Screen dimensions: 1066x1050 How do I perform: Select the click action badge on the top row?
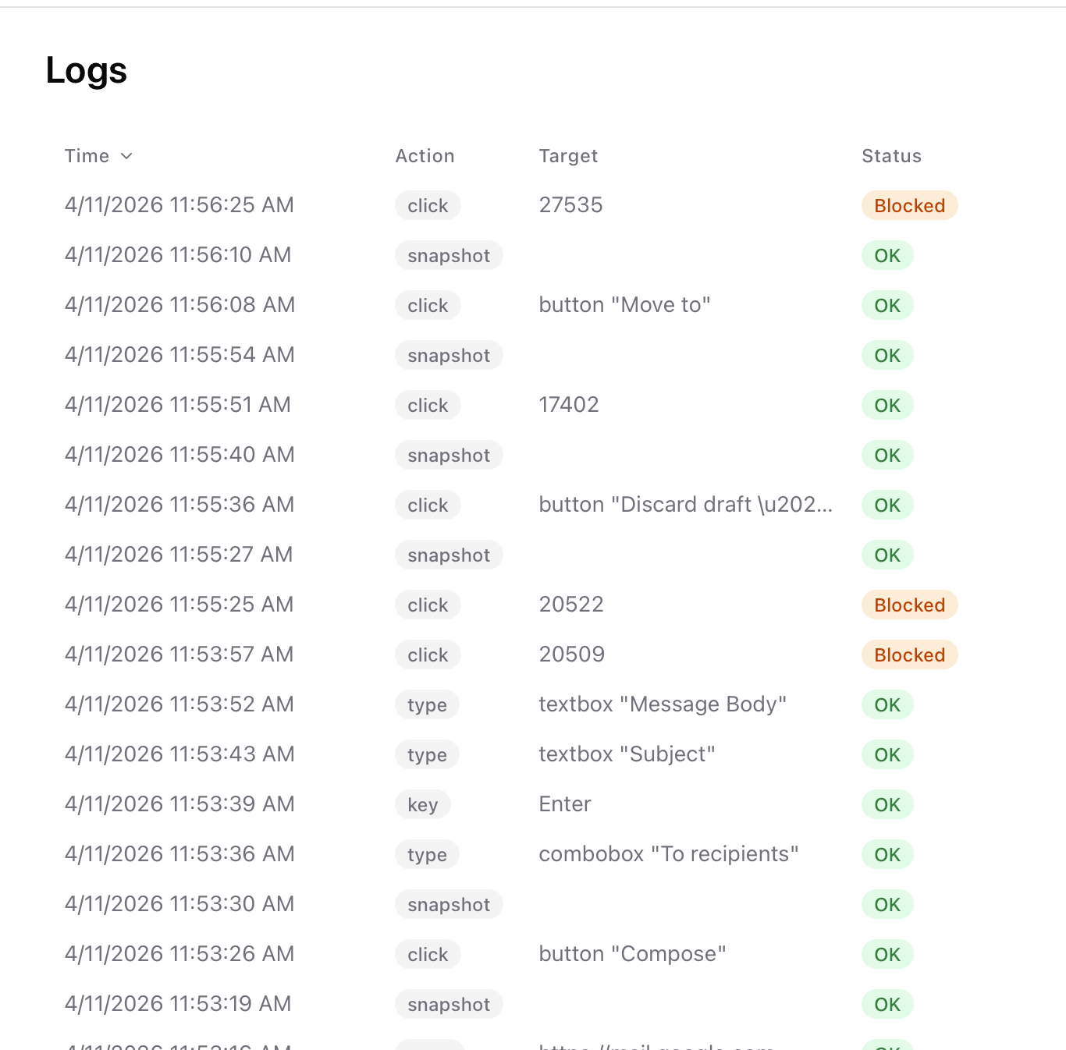click(x=428, y=205)
